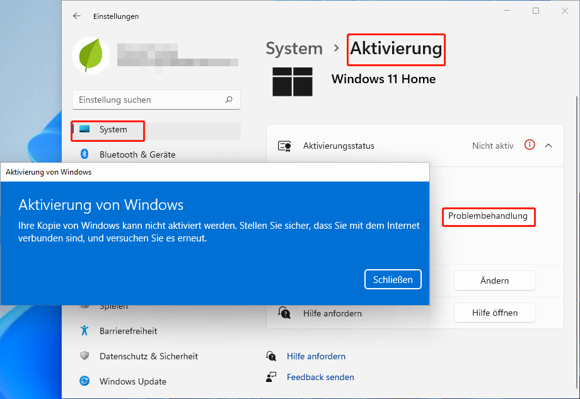The image size is (580, 399).
Task: Click the Hilfe öffnen button
Action: (494, 313)
